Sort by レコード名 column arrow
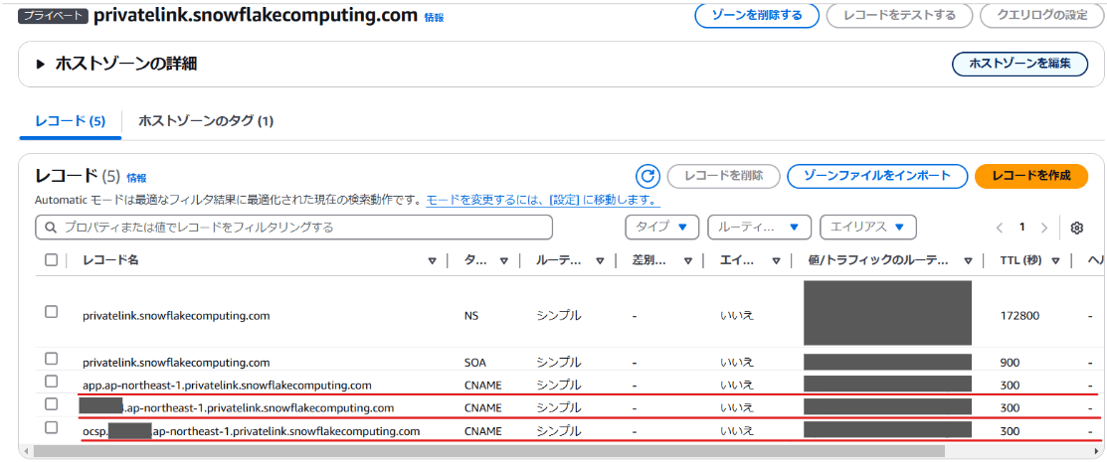Image resolution: width=1107 pixels, height=462 pixels. pos(432,261)
